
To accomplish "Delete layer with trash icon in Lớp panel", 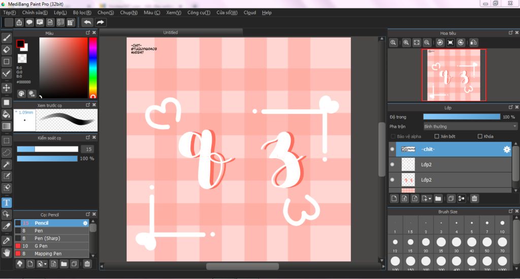I will [474, 198].
